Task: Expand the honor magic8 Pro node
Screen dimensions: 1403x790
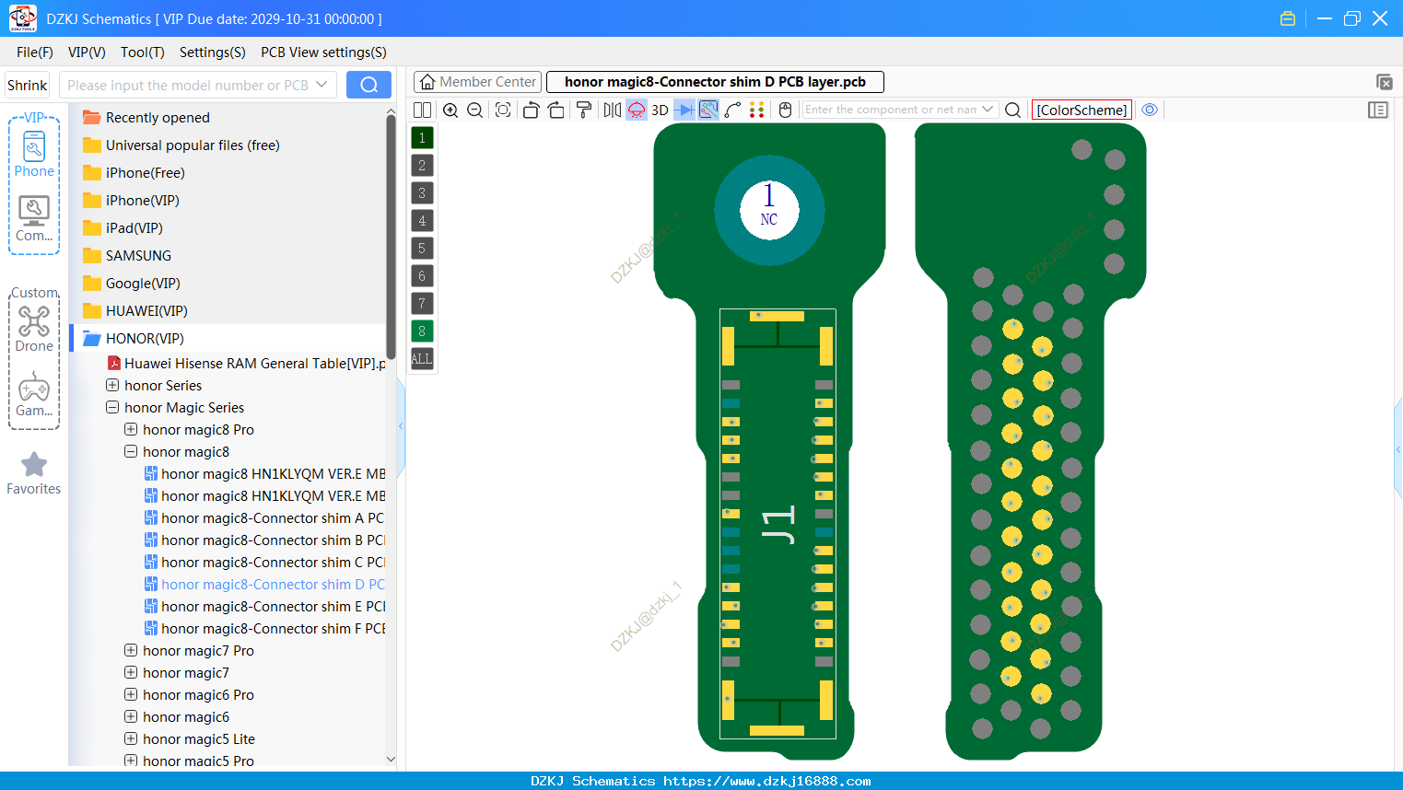Action: [131, 429]
